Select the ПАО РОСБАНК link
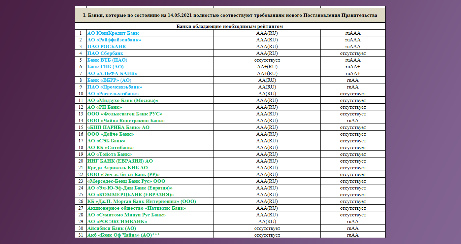 [x=107, y=46]
